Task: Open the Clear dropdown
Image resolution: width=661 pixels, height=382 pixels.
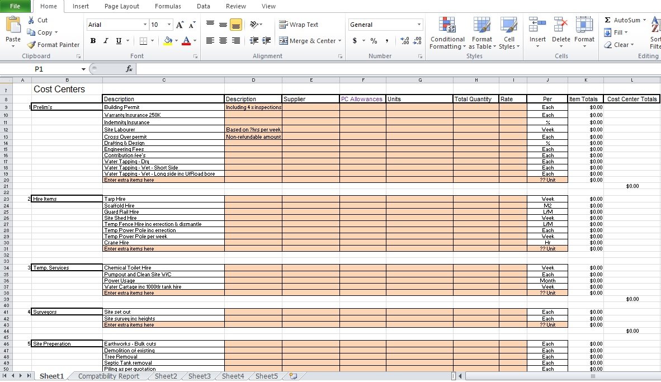Action: [x=619, y=45]
